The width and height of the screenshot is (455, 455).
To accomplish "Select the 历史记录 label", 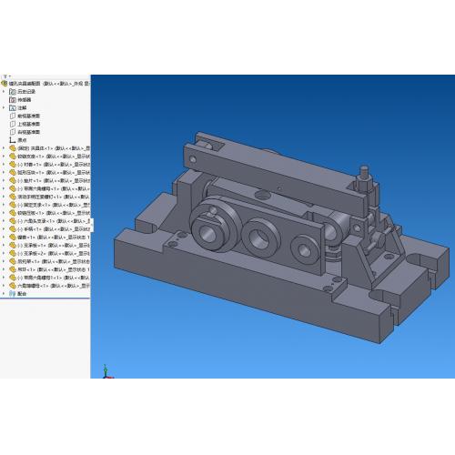I will tap(26, 92).
